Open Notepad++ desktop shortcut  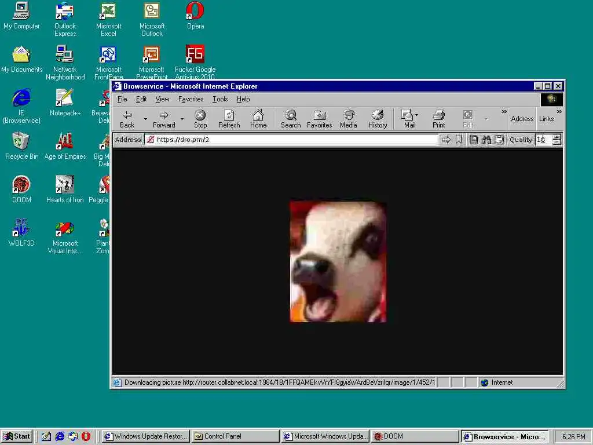click(x=65, y=103)
